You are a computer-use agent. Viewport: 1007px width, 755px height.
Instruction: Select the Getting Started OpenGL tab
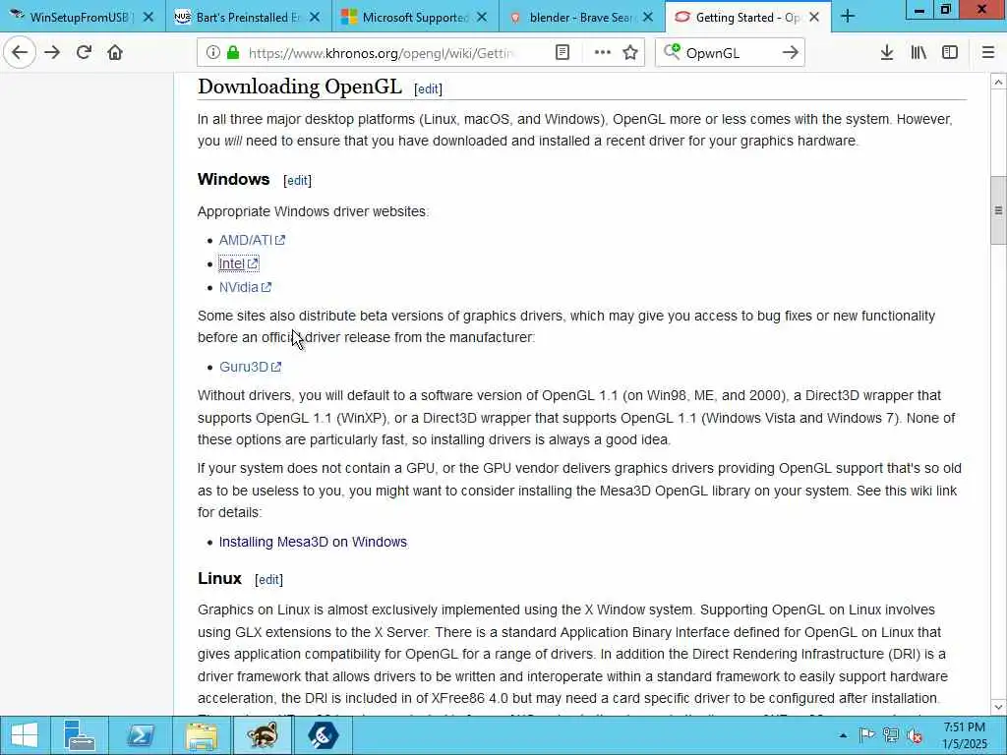tap(748, 17)
